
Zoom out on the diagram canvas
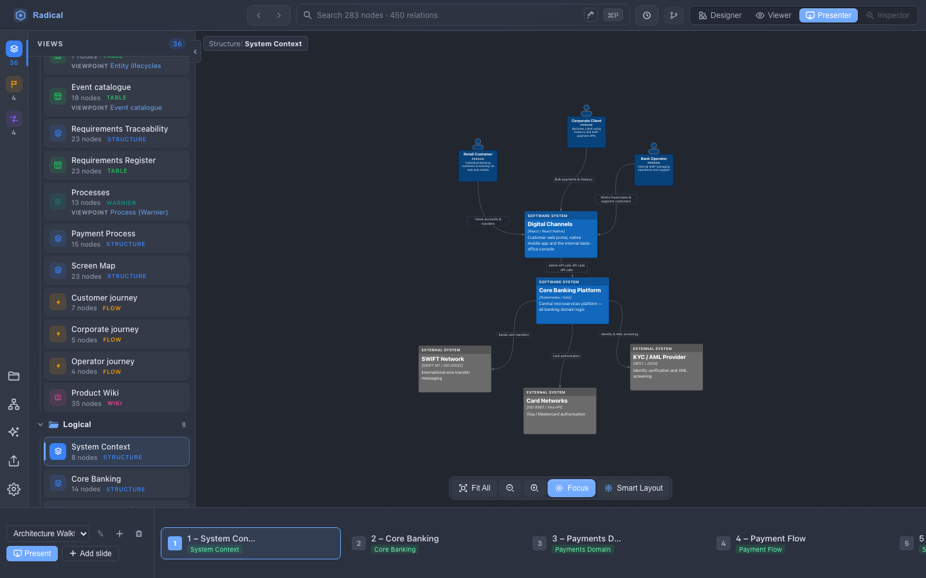pos(510,488)
